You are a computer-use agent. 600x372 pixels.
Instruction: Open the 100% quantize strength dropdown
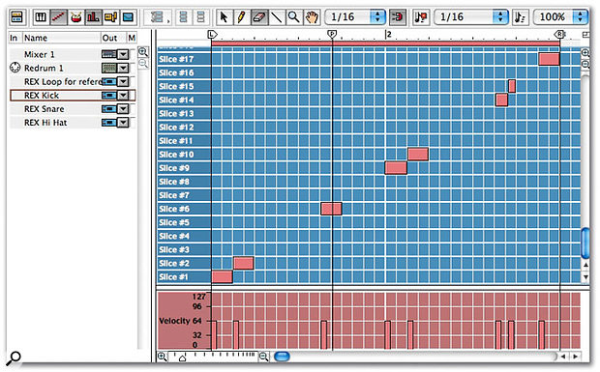click(559, 17)
